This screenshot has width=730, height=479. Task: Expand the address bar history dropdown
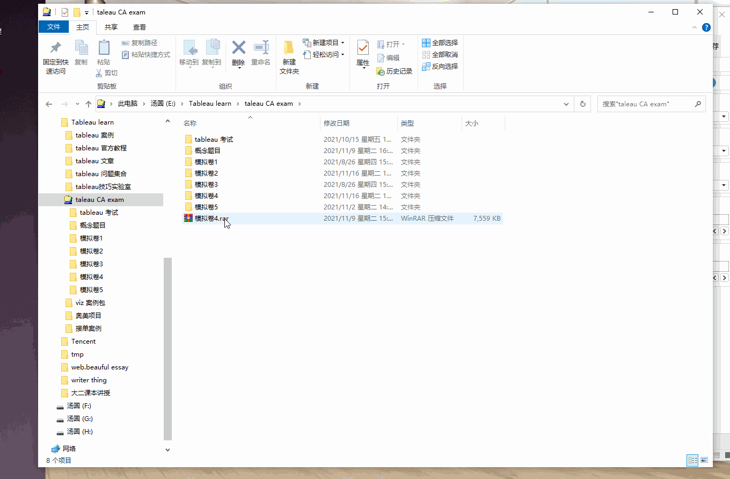(x=566, y=104)
